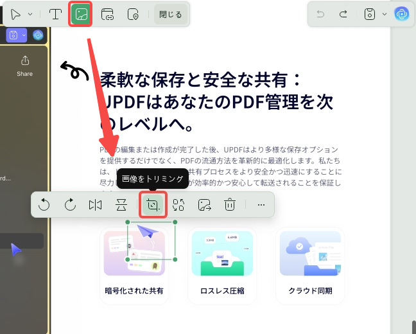Delete the selected image
Viewport: 416px width, 334px height.
coord(230,205)
